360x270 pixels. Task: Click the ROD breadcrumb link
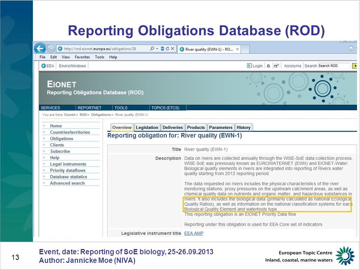point(83,115)
